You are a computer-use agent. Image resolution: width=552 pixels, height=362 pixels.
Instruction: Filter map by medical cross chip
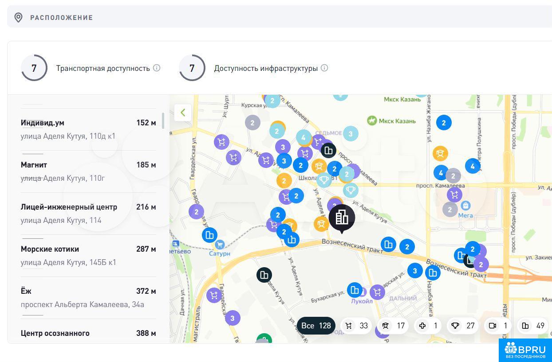[x=428, y=326]
